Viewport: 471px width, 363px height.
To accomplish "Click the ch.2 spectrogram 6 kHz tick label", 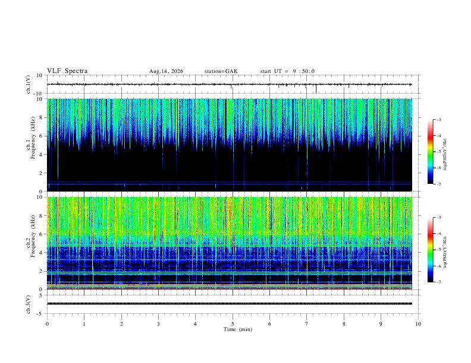I will point(41,234).
